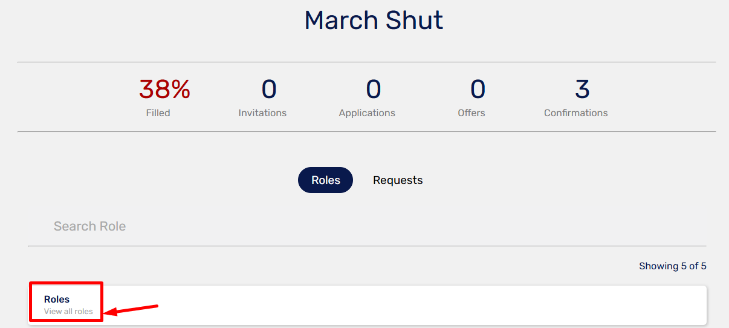
Task: Select the Confirmations count of 3
Action: point(582,90)
